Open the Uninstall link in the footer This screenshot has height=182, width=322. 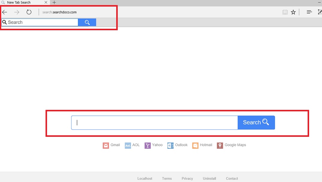coord(209,178)
